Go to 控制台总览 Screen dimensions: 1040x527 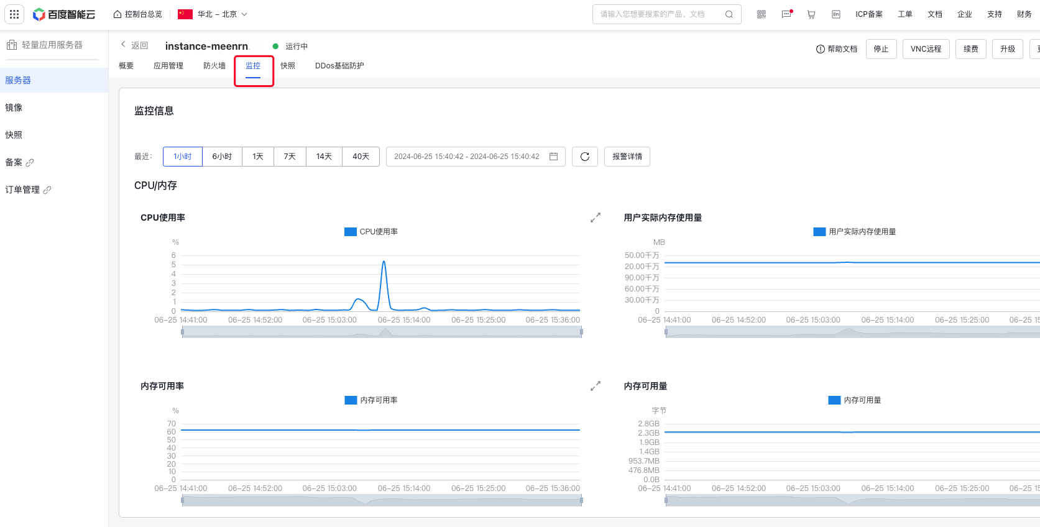coord(138,14)
